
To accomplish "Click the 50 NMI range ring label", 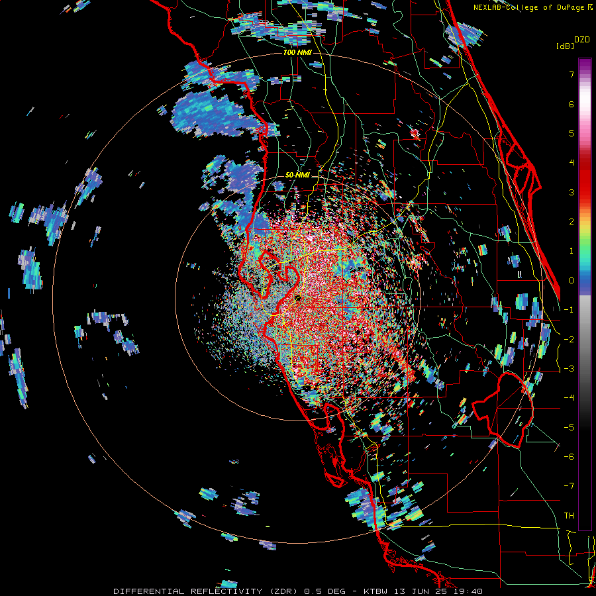I will [x=297, y=175].
